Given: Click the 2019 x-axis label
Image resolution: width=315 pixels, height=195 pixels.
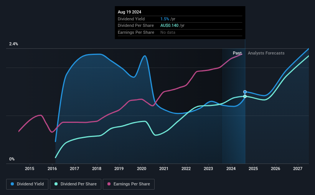Looking at the screenshot, I should click(x=119, y=169).
